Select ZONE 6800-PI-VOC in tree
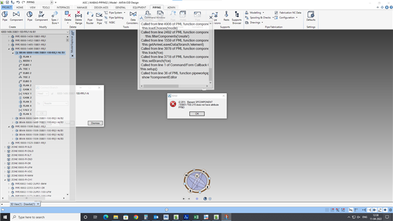 pos(22,172)
